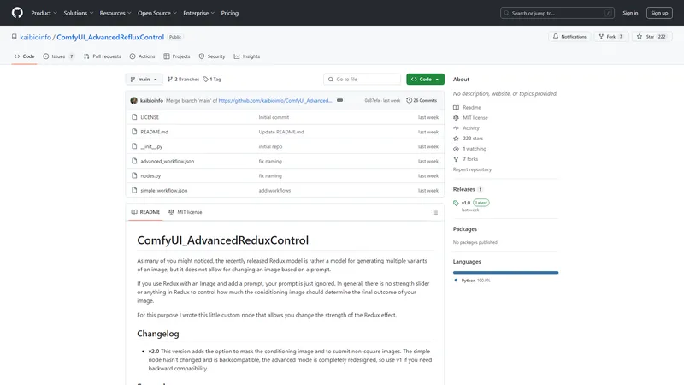Open the Releases heading link
The height and width of the screenshot is (385, 684).
click(x=468, y=189)
